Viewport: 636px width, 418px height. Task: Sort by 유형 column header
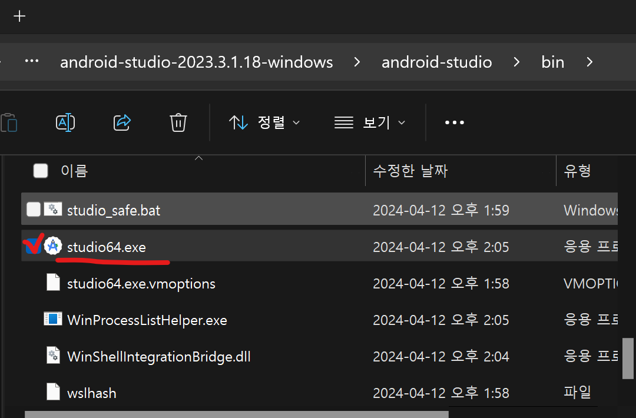click(x=578, y=171)
